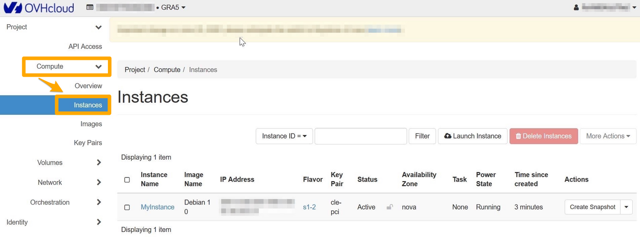The image size is (640, 237).
Task: Click the project selector list icon
Action: (x=90, y=8)
